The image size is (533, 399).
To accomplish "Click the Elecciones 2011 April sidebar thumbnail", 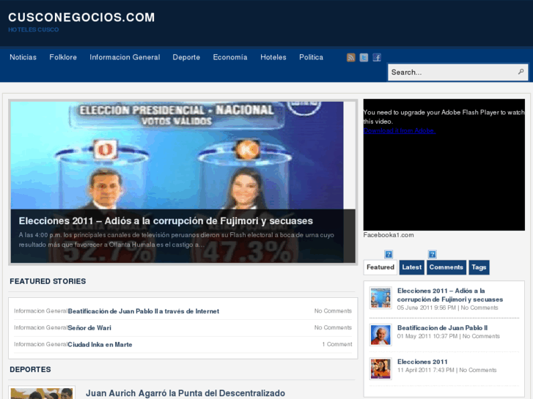I will [381, 369].
